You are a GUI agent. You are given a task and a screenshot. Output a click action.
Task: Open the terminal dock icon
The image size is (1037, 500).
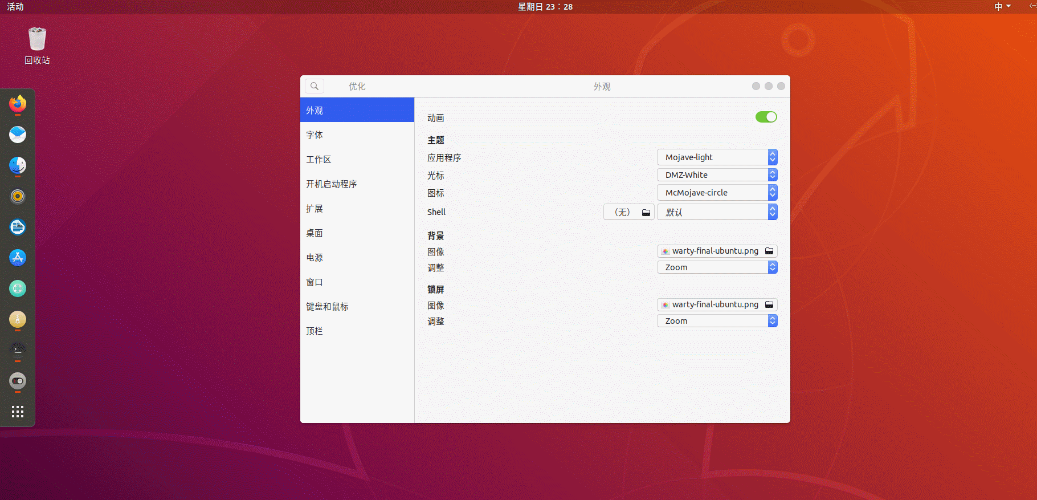click(x=18, y=349)
